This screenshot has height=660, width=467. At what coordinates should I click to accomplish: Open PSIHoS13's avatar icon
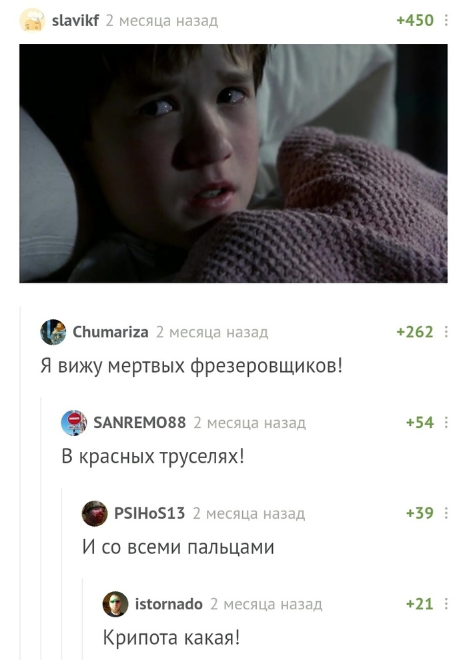tap(94, 513)
